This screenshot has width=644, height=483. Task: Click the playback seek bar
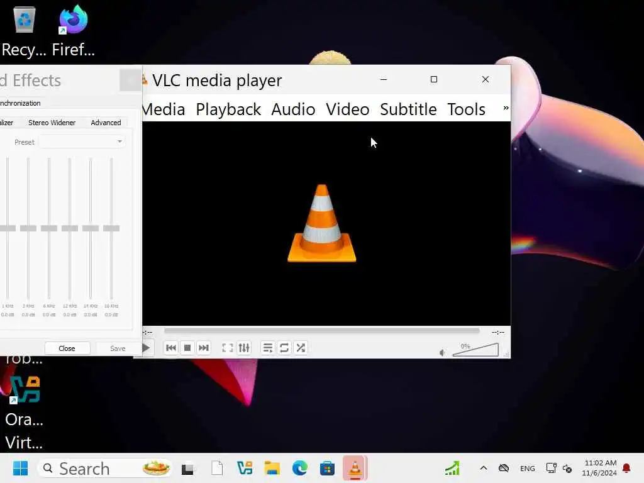click(x=321, y=331)
